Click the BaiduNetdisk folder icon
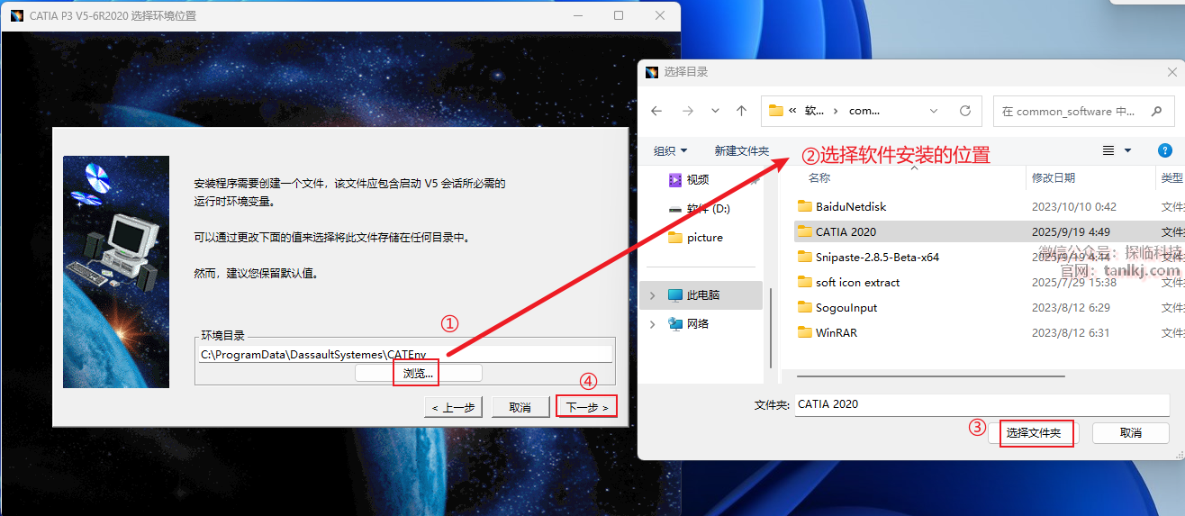The height and width of the screenshot is (516, 1185). tap(805, 206)
